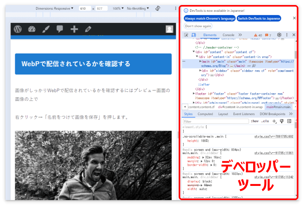This screenshot has height=206, width=304.
Task: Activate the inspect element picker icon
Action: coord(186,35)
